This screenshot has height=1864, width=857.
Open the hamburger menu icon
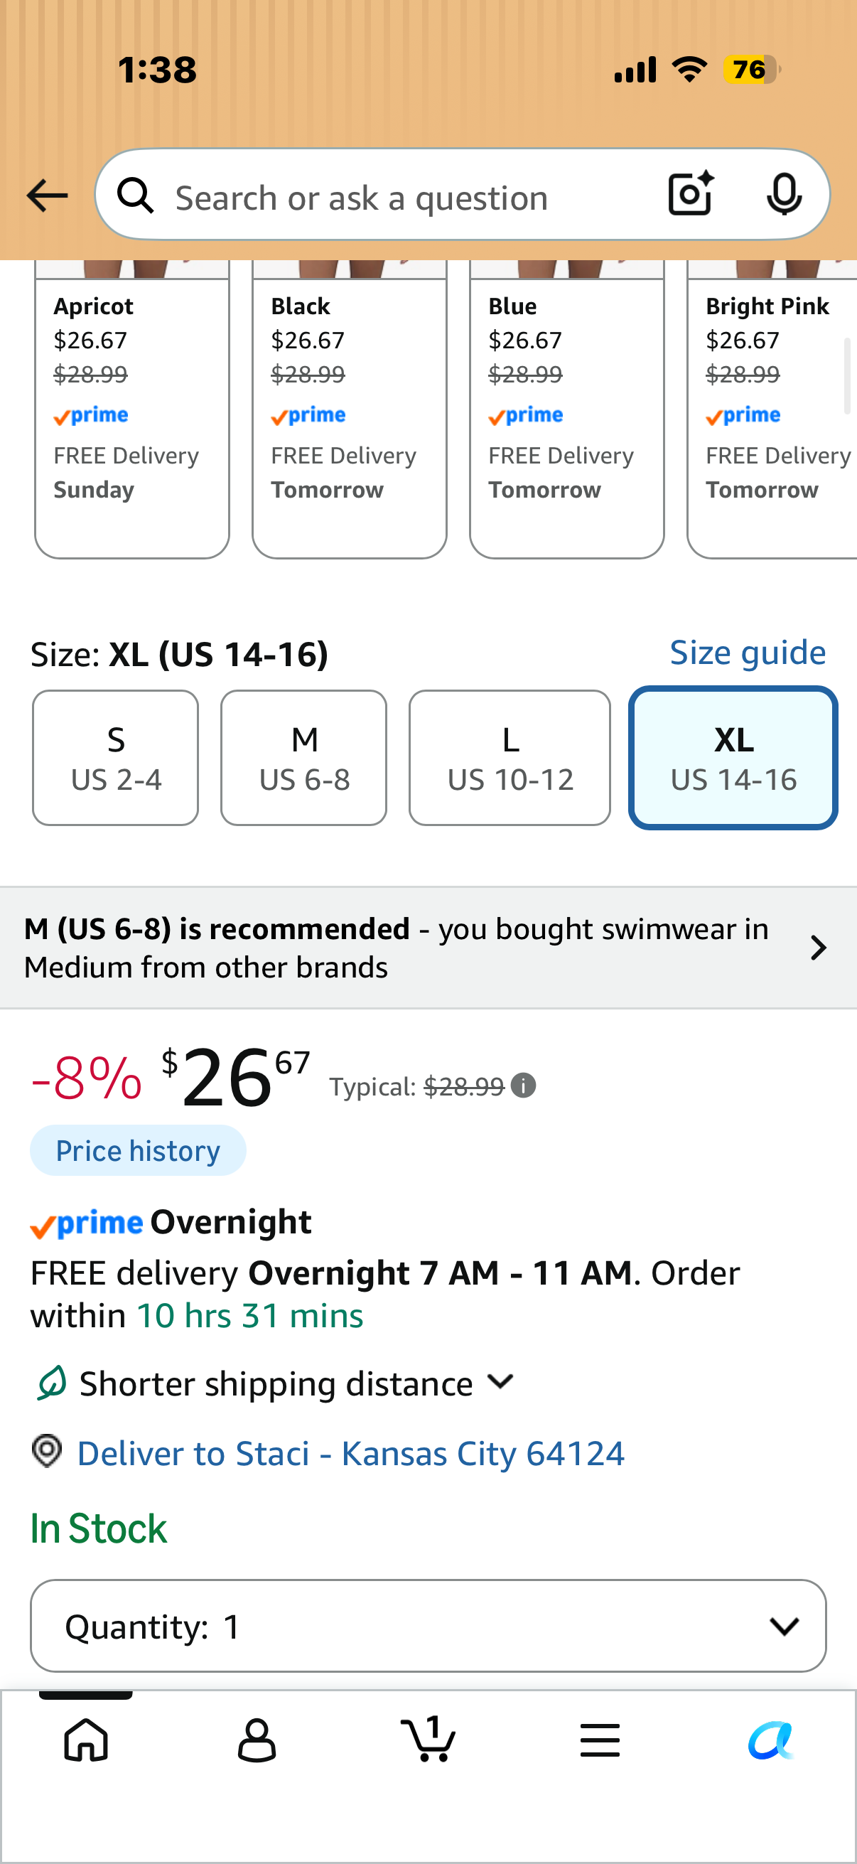(x=600, y=1740)
